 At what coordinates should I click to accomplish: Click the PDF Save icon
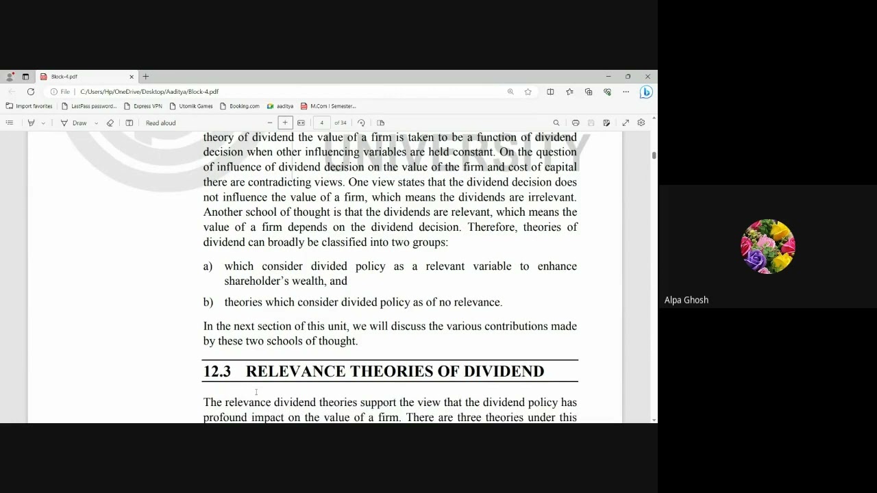click(591, 123)
